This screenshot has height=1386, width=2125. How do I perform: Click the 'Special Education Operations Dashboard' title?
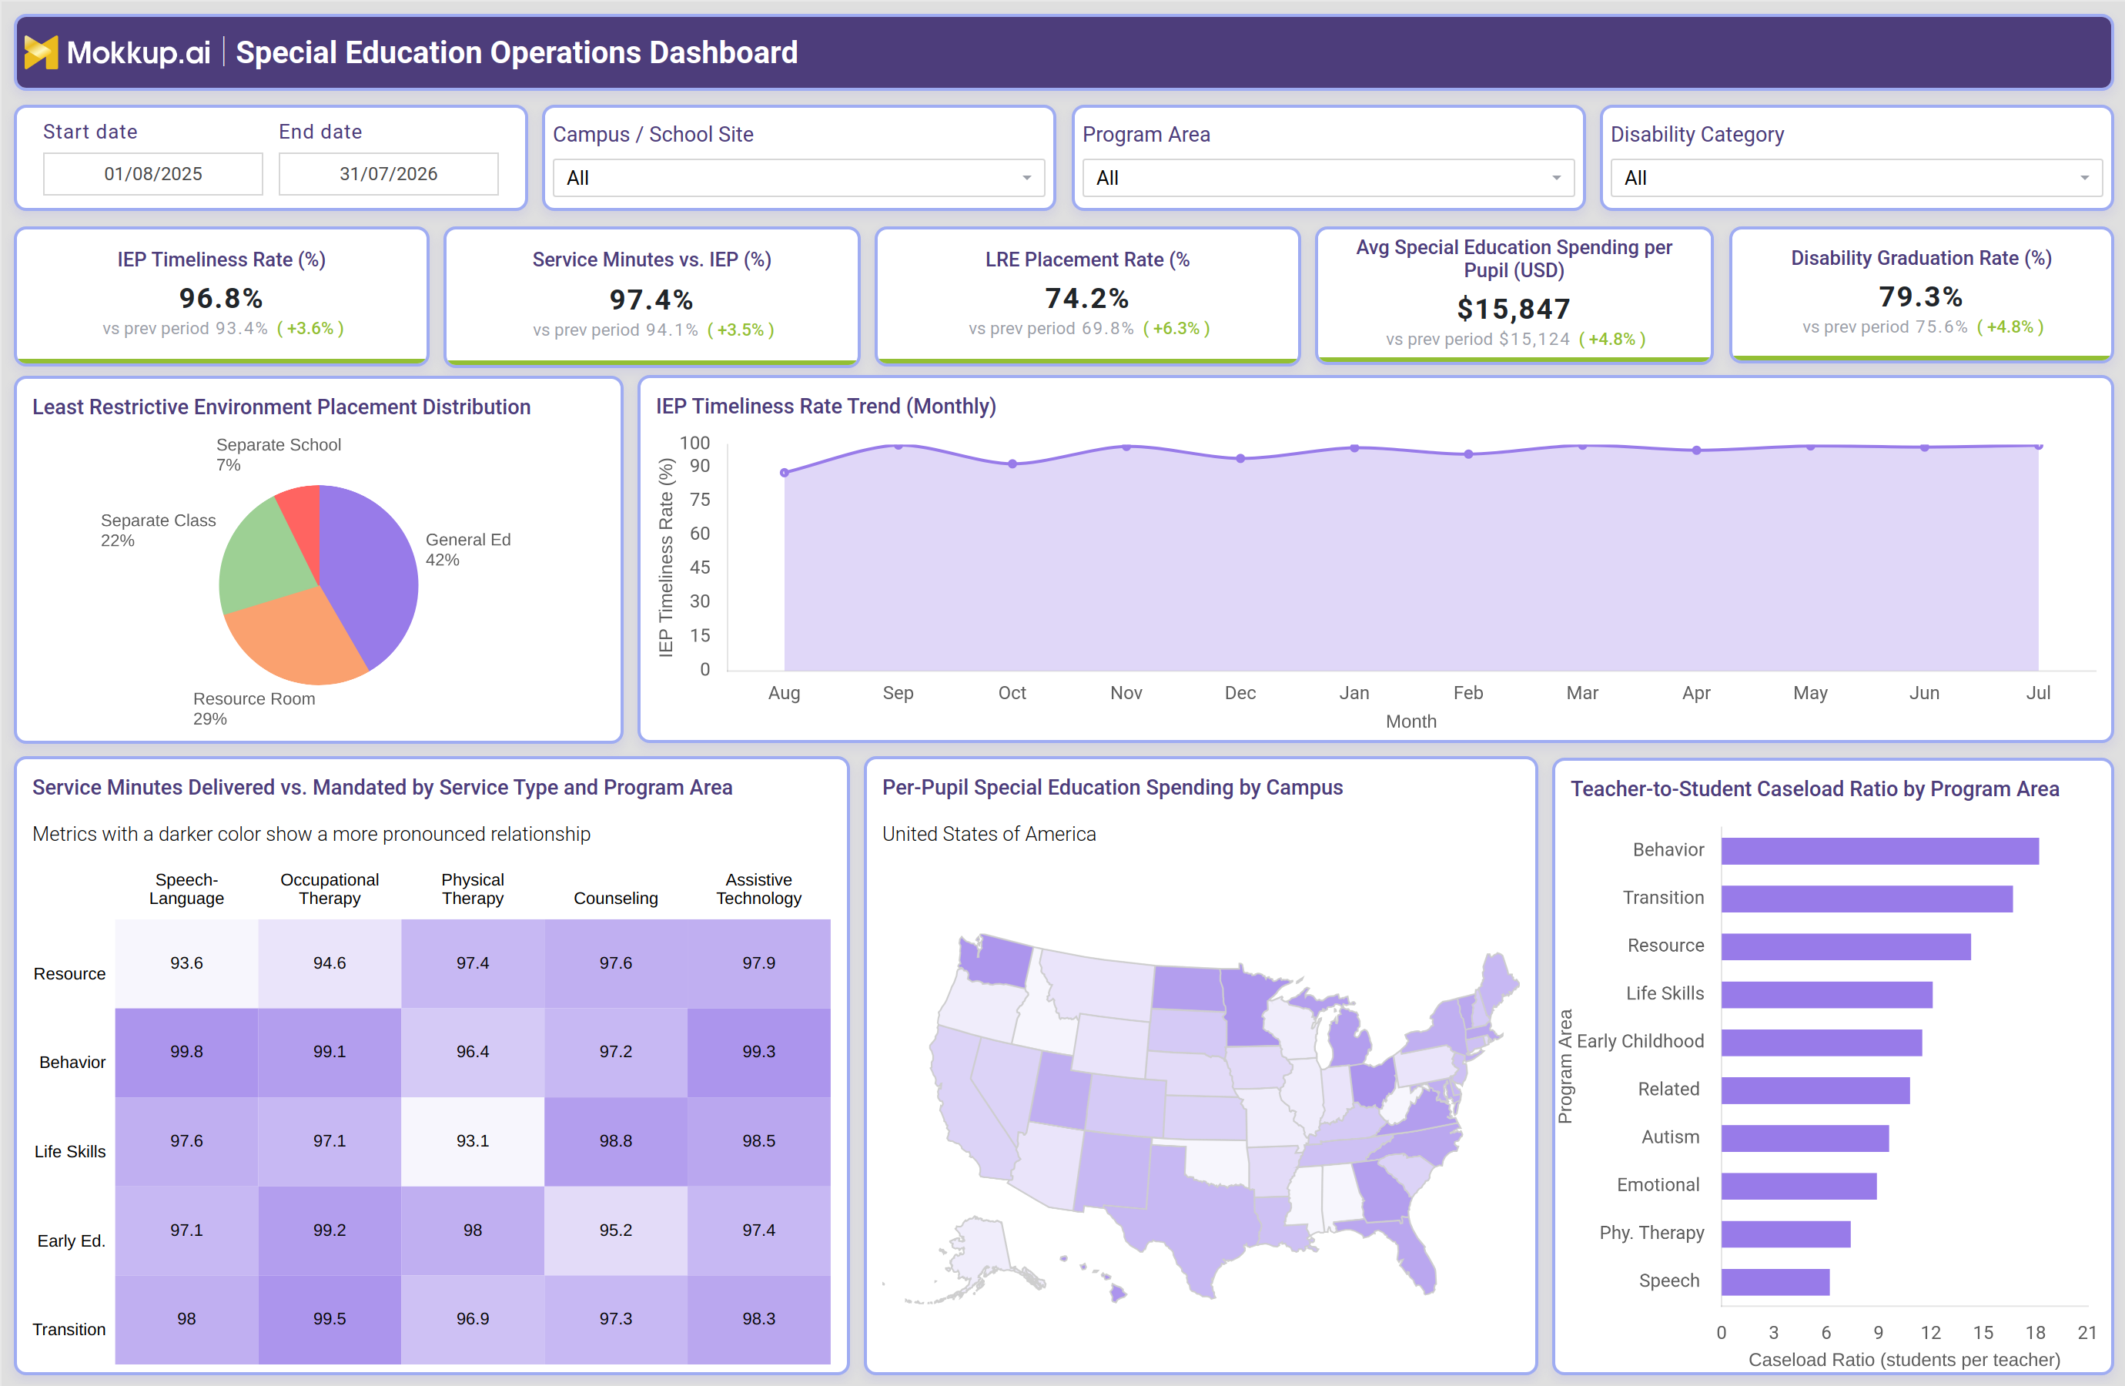517,52
